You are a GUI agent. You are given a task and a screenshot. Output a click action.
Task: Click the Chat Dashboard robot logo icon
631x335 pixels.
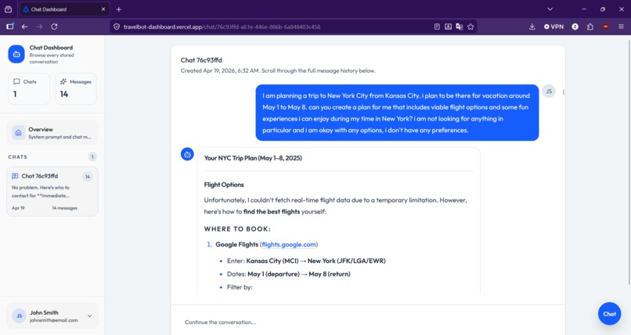click(16, 54)
